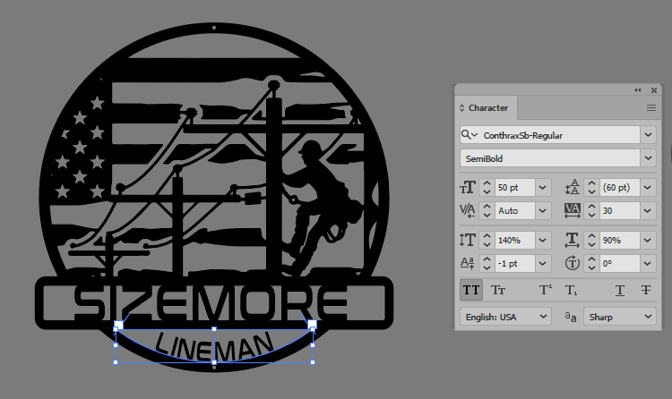The height and width of the screenshot is (399, 672).
Task: Collapse the panel with double-arrow icon
Action: click(638, 89)
